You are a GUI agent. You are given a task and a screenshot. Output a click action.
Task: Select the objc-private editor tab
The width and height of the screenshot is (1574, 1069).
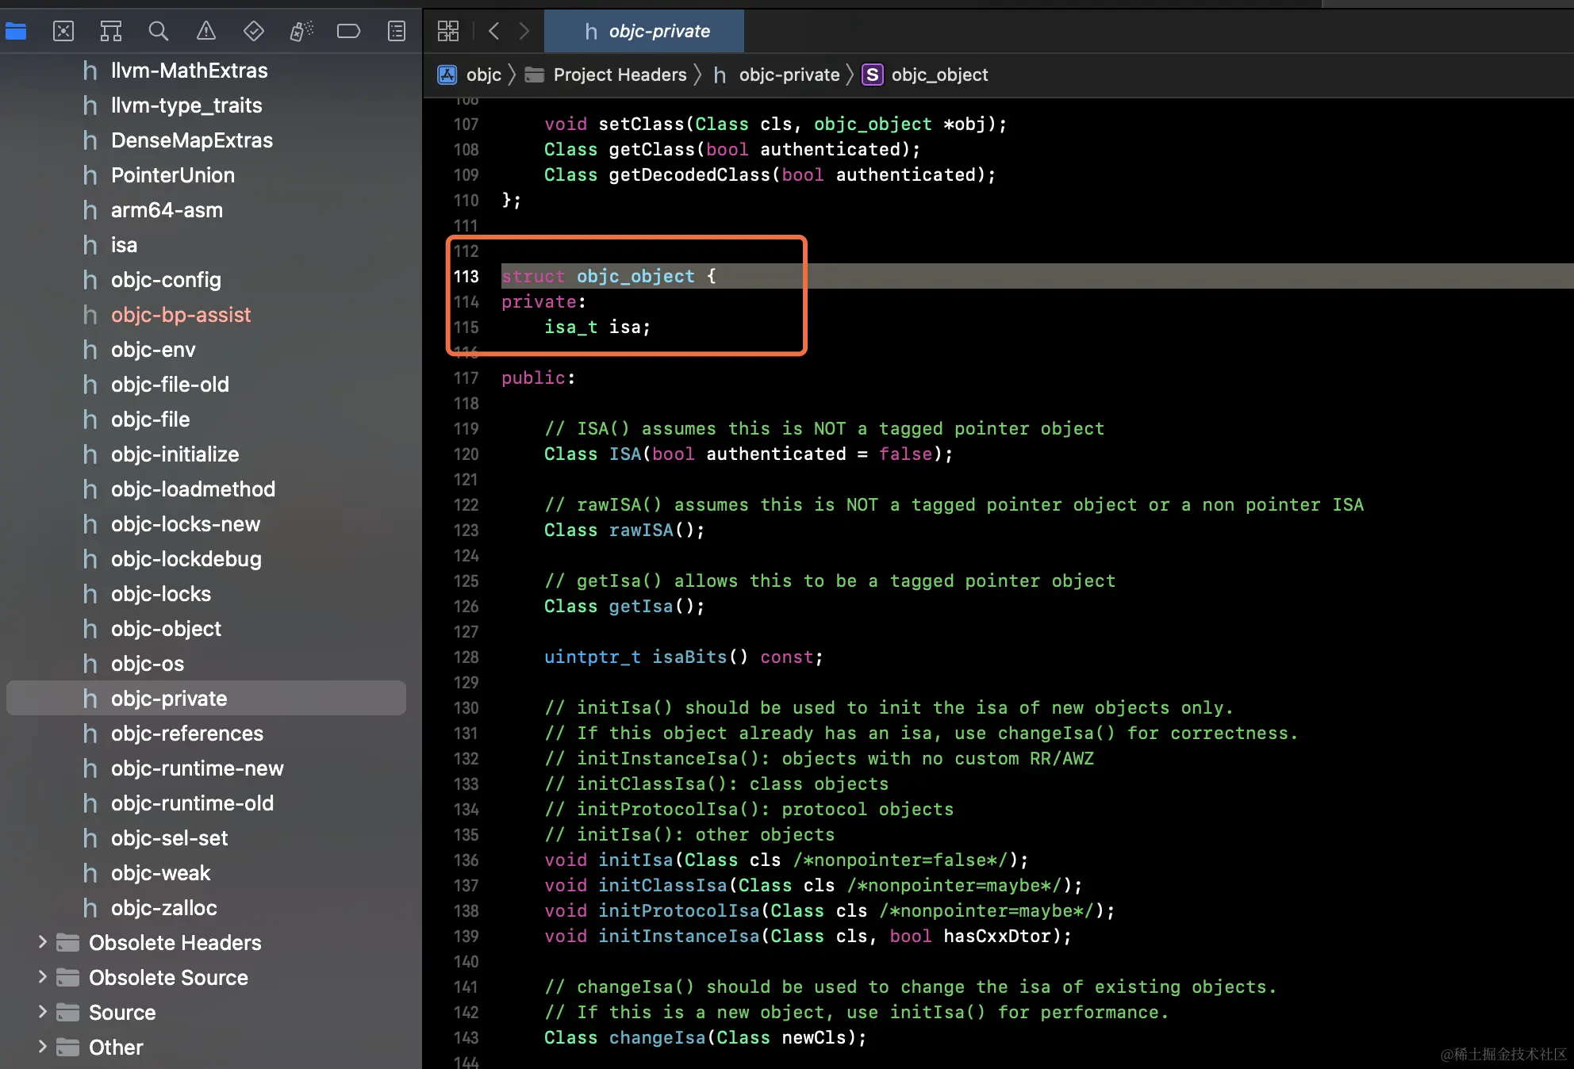click(x=645, y=32)
